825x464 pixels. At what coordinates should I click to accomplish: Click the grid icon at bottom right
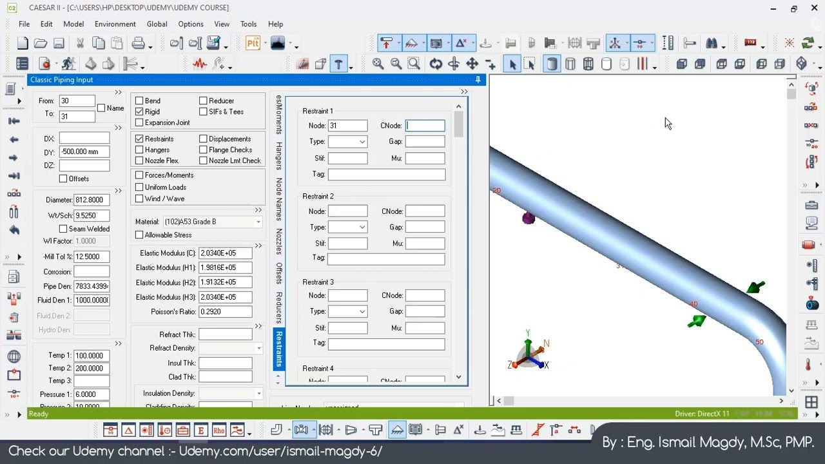(811, 403)
